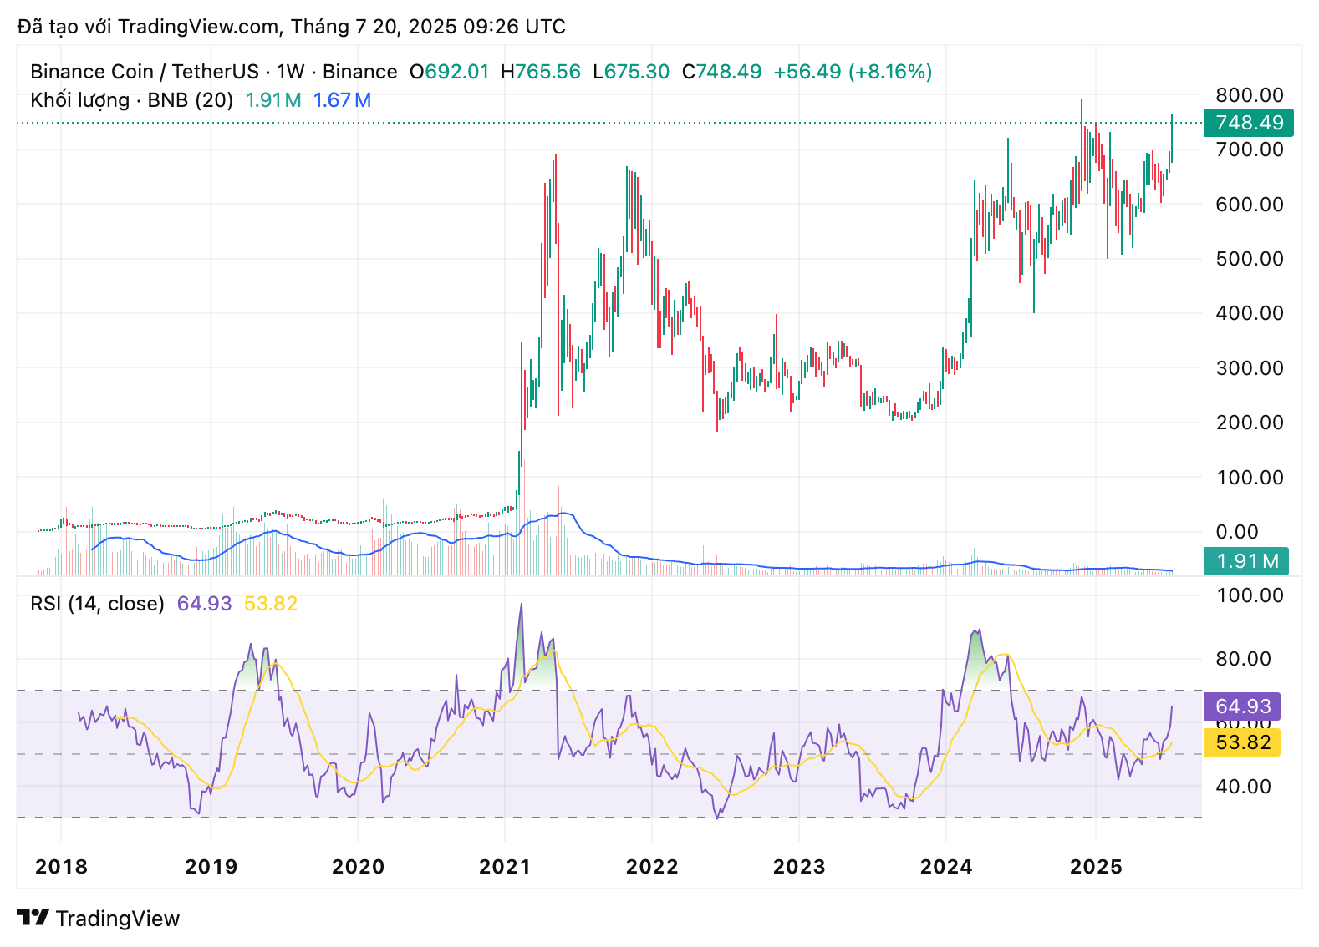Click the yellow RSI MA value 53.82 in legend
Screen dimensions: 1319x947
271,604
